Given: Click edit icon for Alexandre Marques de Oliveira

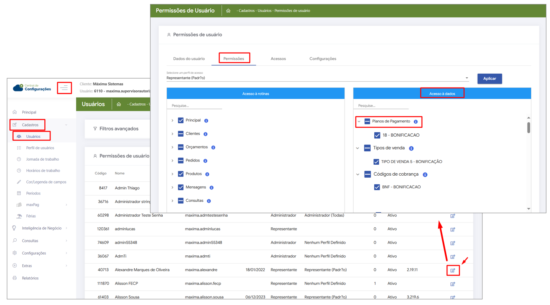Looking at the screenshot, I should click(453, 270).
